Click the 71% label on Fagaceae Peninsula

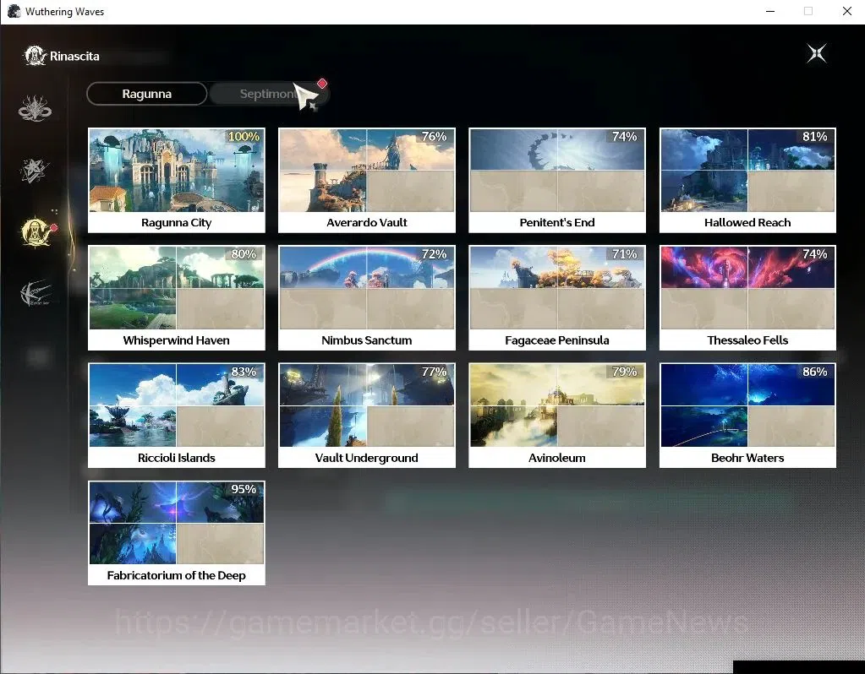[x=625, y=254]
